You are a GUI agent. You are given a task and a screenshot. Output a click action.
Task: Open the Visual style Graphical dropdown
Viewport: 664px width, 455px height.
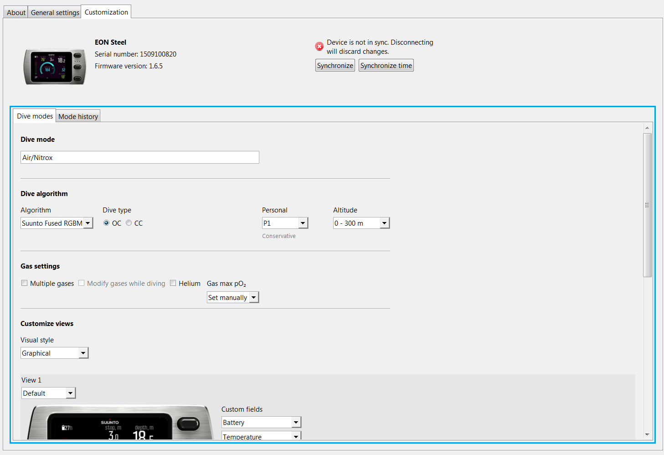click(x=55, y=353)
